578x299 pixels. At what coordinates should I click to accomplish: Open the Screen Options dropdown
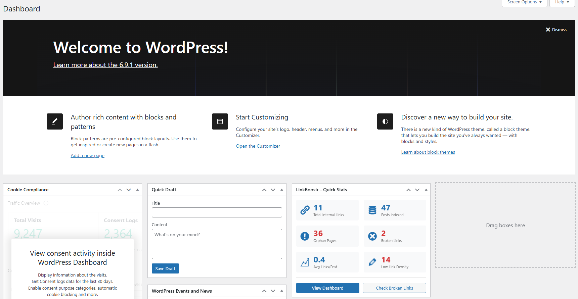(524, 3)
